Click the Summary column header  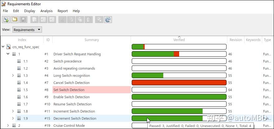click(91, 40)
